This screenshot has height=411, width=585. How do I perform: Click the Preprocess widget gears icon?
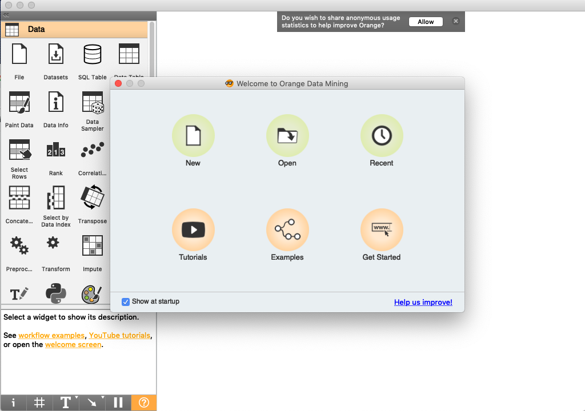[19, 245]
